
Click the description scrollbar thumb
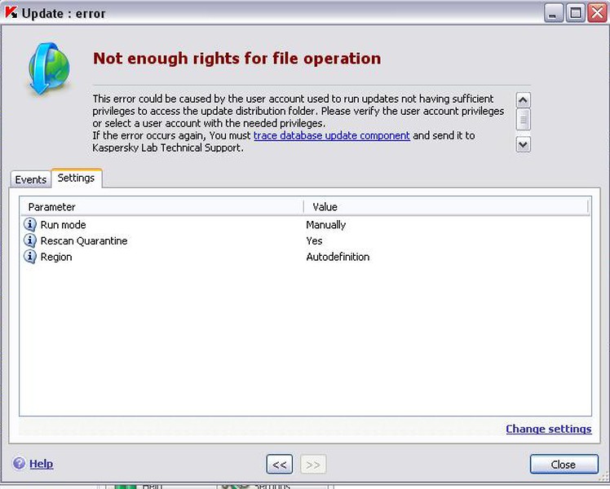point(523,120)
